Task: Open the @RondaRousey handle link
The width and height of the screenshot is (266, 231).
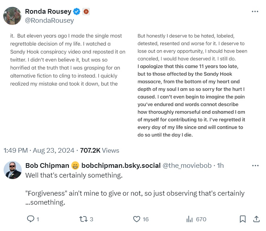Action: coord(49,21)
